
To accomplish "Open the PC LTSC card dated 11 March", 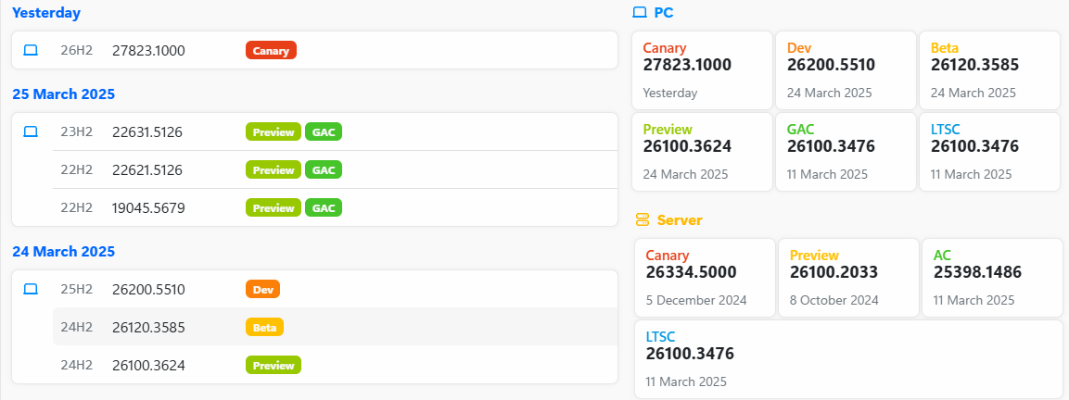I will (x=990, y=152).
